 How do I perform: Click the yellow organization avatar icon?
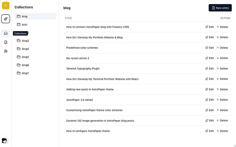pos(5,6)
